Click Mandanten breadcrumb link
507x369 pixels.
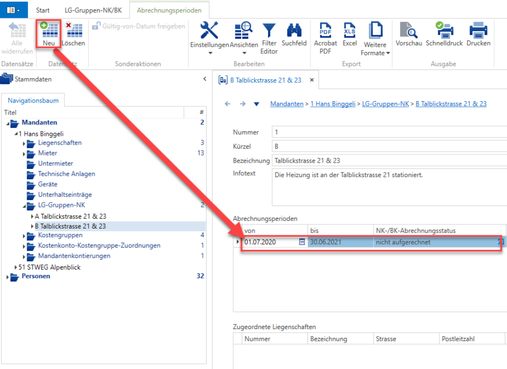[x=287, y=104]
